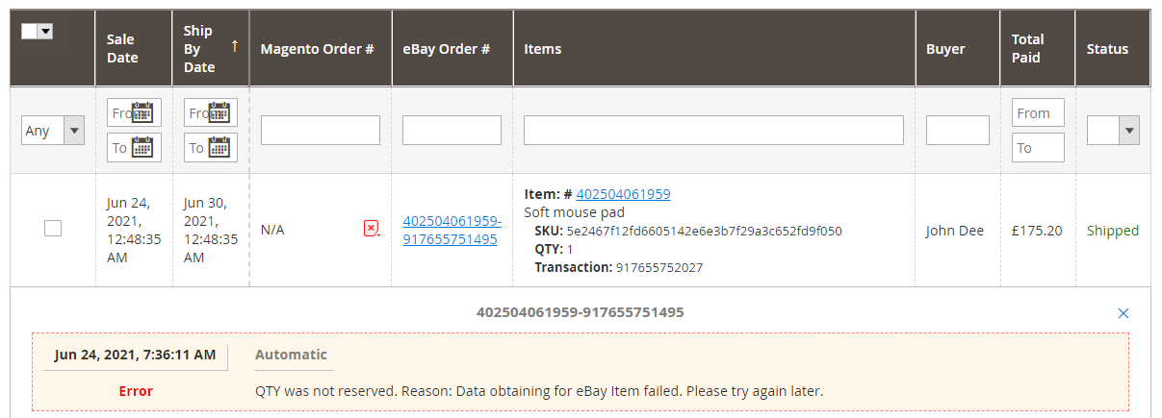
Task: Click the Total Paid From field
Action: (1038, 112)
